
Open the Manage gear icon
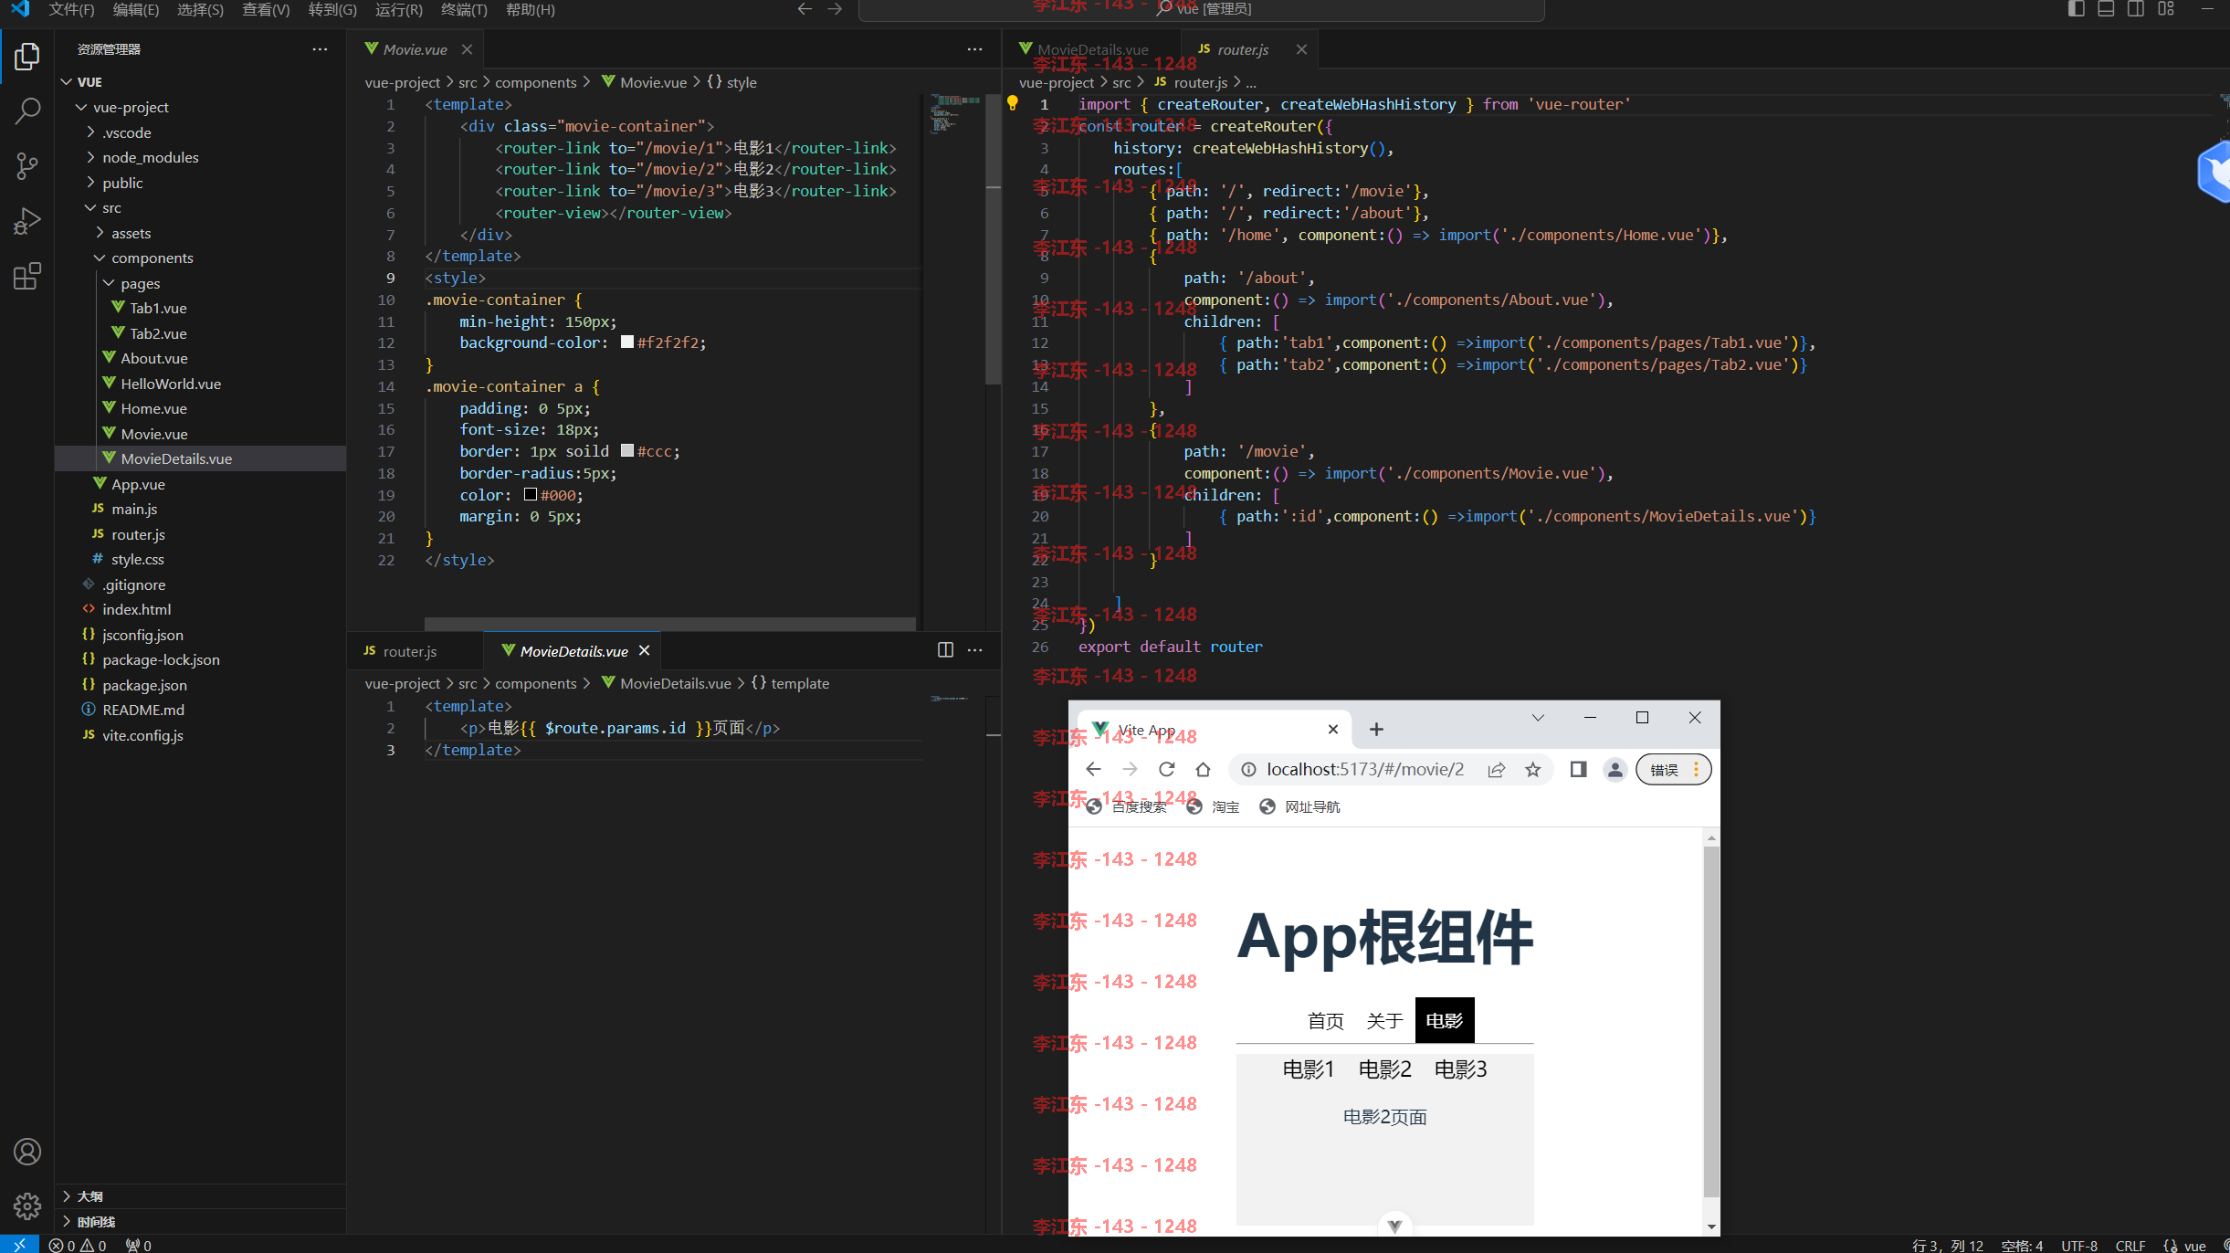[x=27, y=1206]
